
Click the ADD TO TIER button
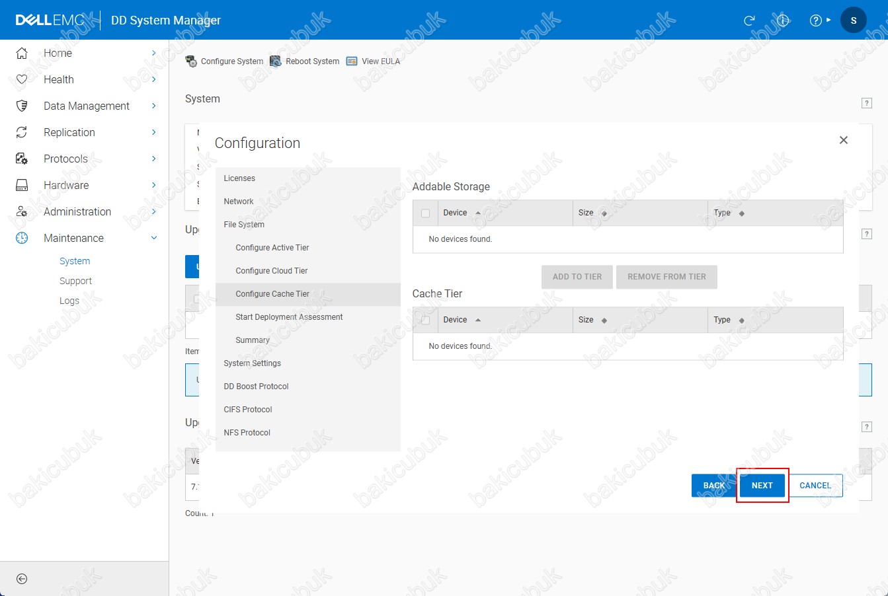(577, 277)
